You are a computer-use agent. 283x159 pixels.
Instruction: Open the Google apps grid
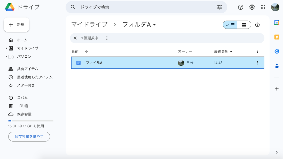pos(263,7)
